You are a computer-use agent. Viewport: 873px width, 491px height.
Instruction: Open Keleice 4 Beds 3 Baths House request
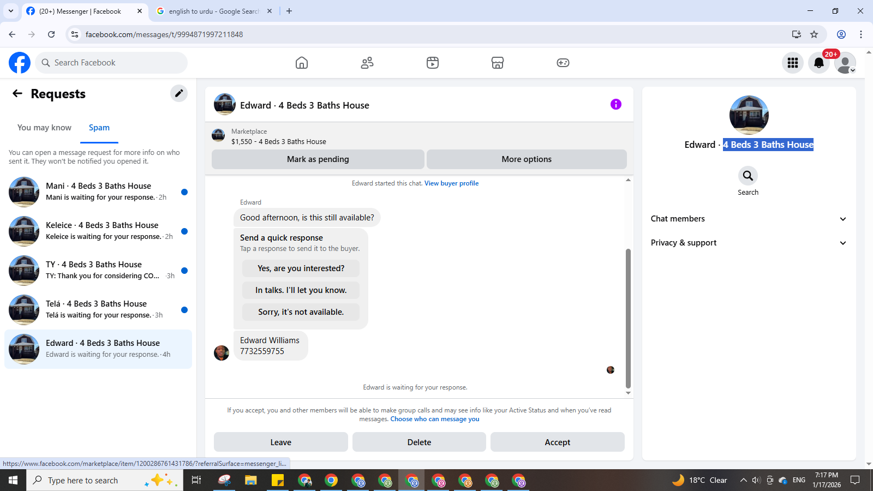point(98,231)
